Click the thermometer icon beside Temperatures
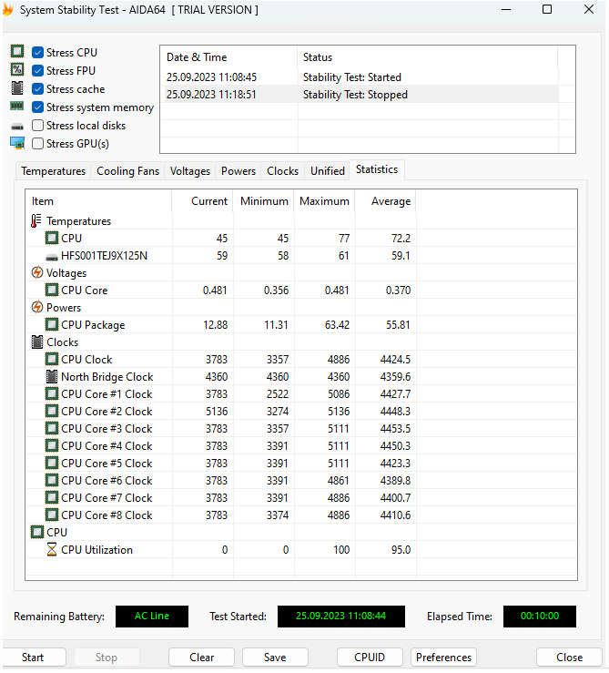This screenshot has height=673, width=609. [x=36, y=220]
